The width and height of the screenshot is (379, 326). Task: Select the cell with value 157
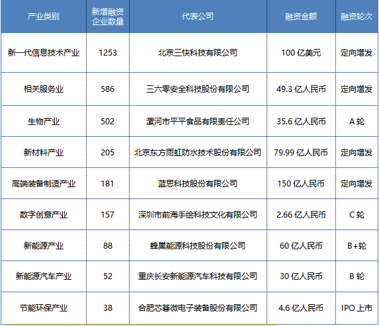tap(108, 215)
